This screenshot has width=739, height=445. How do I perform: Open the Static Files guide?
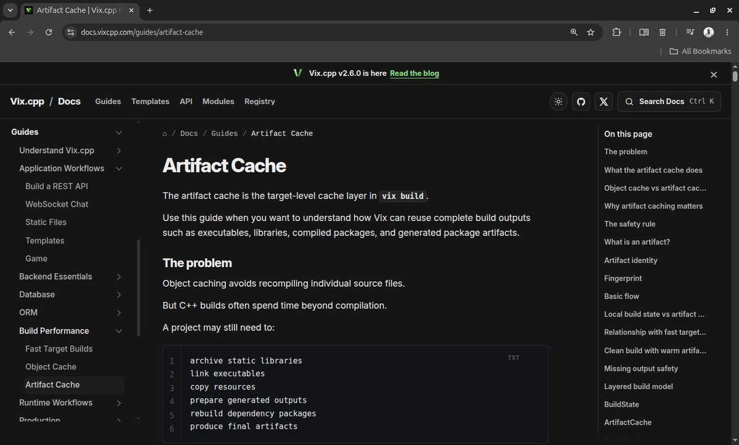click(x=46, y=222)
